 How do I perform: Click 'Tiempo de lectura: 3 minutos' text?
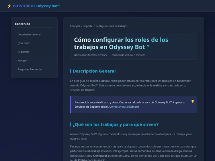[129, 55]
